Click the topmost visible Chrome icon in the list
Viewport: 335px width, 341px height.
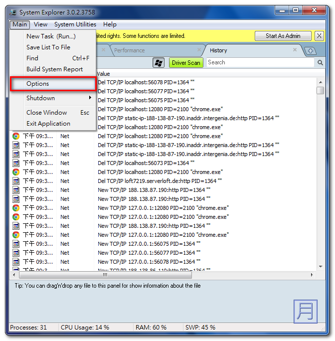(x=16, y=136)
